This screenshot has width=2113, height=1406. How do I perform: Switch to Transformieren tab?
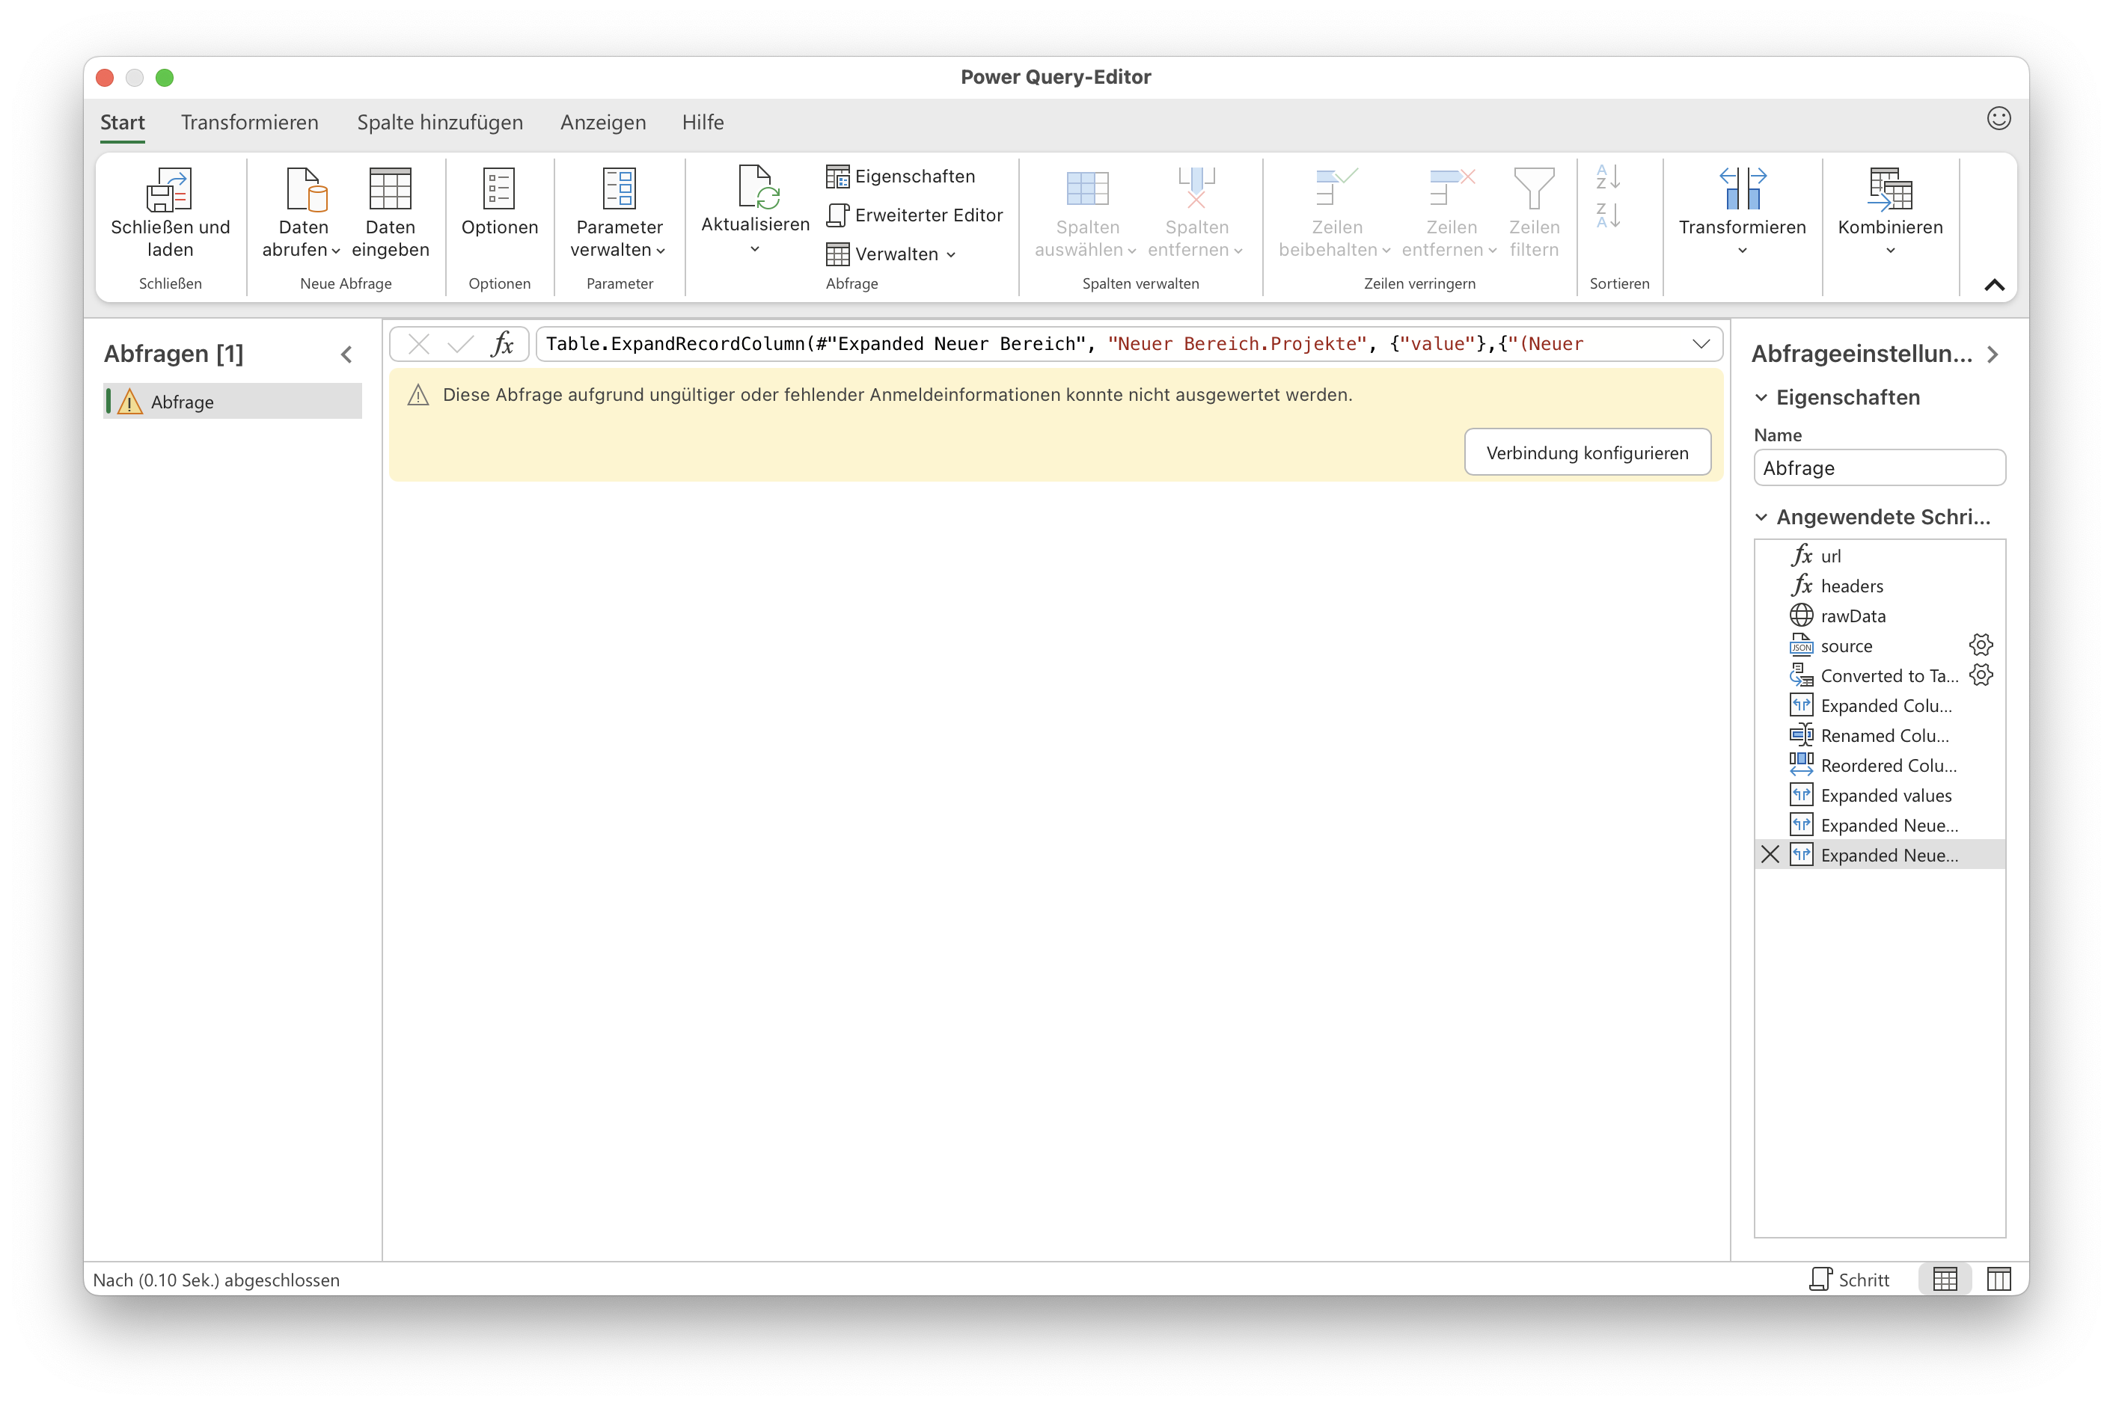[249, 122]
